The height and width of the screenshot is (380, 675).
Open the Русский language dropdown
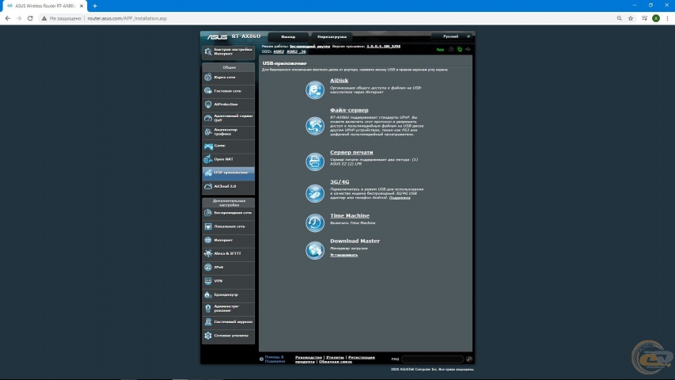coord(452,36)
